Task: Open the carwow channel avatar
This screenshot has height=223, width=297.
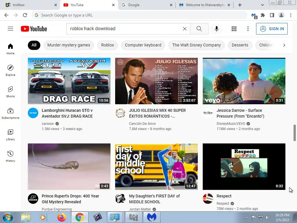Action: (x=33, y=113)
